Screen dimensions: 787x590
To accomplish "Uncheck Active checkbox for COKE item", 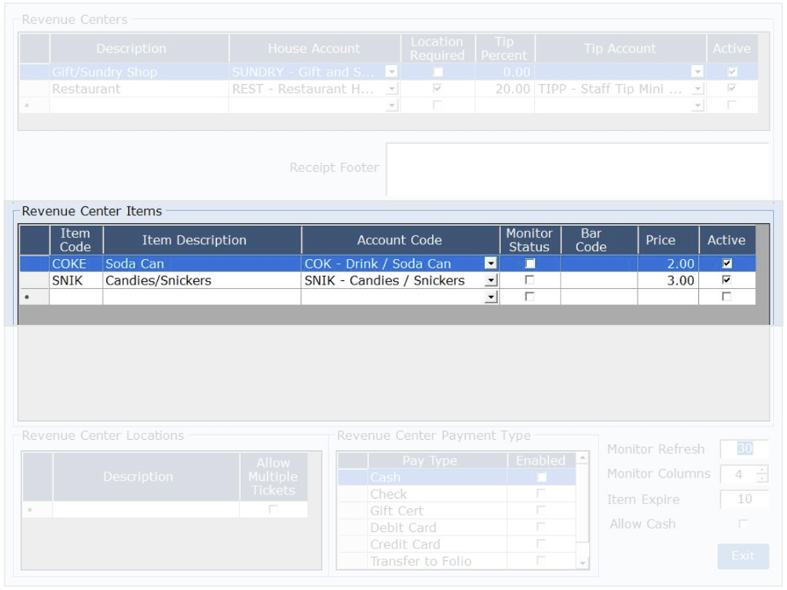I will (x=726, y=263).
